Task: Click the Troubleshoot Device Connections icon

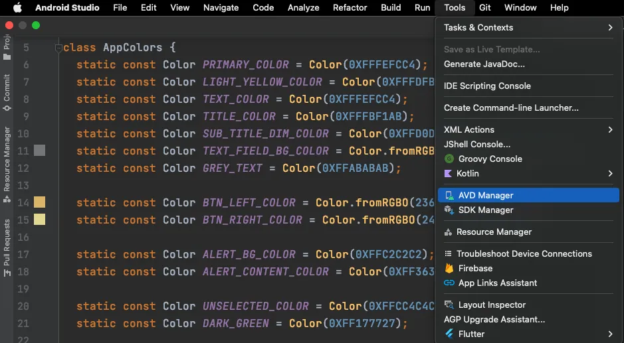Action: click(449, 254)
